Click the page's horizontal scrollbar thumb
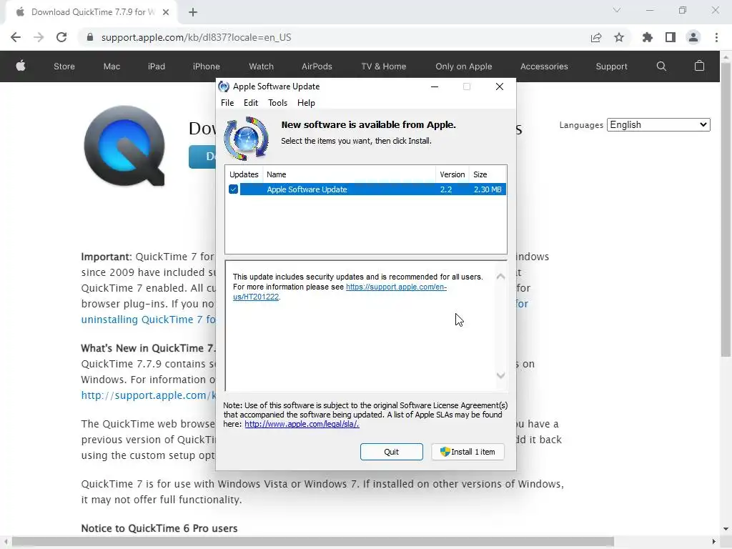The width and height of the screenshot is (732, 549). tap(313, 541)
